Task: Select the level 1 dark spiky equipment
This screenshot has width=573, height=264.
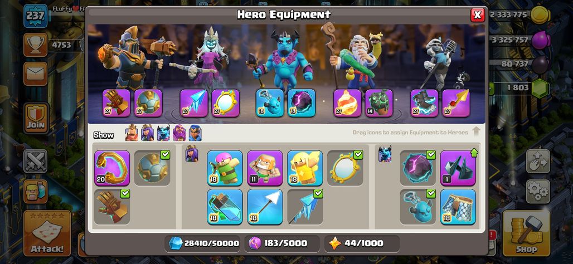Action: pos(458,168)
